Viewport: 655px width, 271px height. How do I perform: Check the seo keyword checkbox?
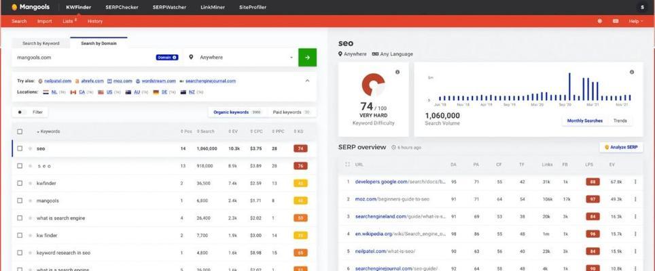click(20, 148)
